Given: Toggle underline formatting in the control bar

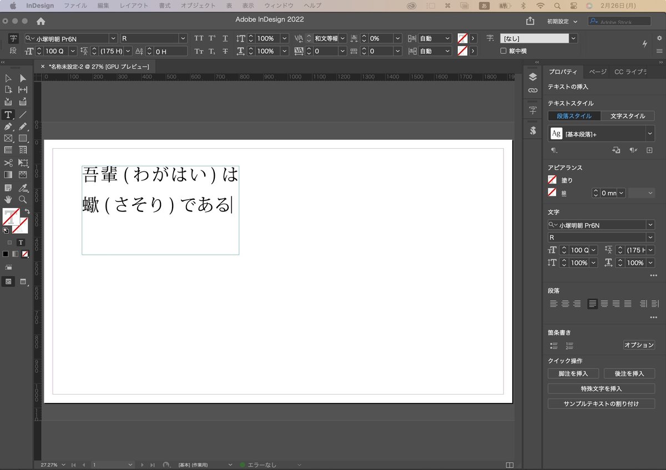Looking at the screenshot, I should tap(225, 38).
